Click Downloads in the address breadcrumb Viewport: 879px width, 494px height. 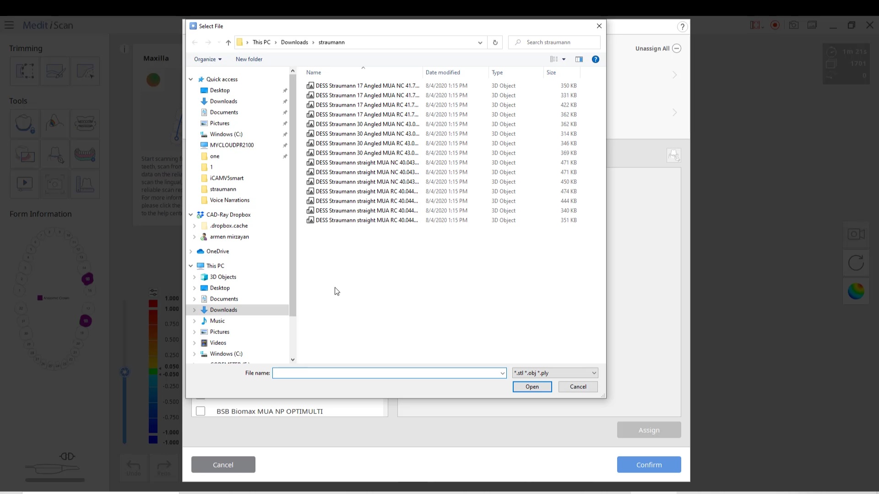[x=294, y=43]
